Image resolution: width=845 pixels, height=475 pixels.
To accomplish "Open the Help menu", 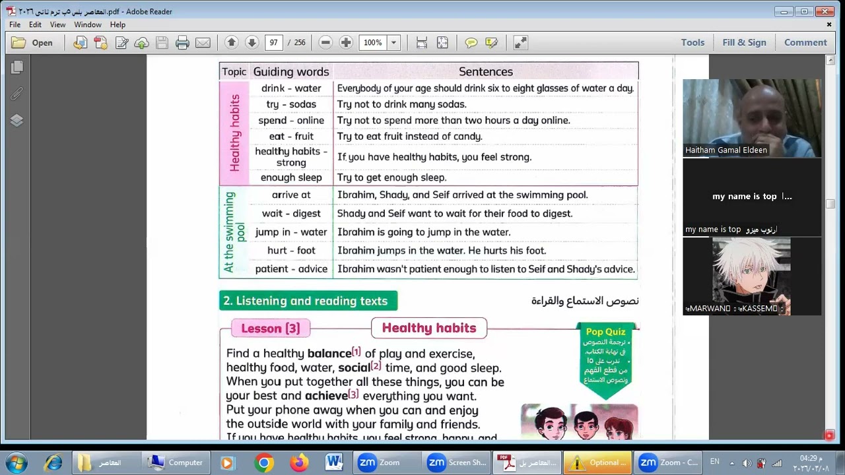I will (x=118, y=24).
